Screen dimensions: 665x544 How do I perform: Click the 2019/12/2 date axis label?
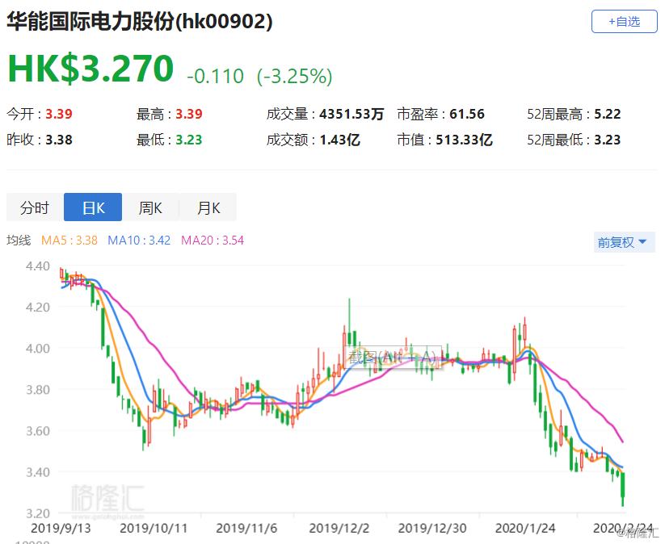339,529
